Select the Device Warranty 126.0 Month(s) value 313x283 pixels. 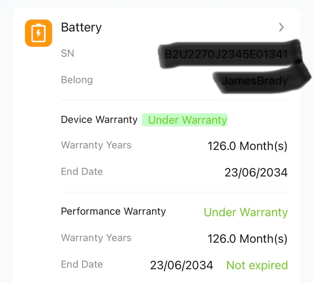coord(247,146)
